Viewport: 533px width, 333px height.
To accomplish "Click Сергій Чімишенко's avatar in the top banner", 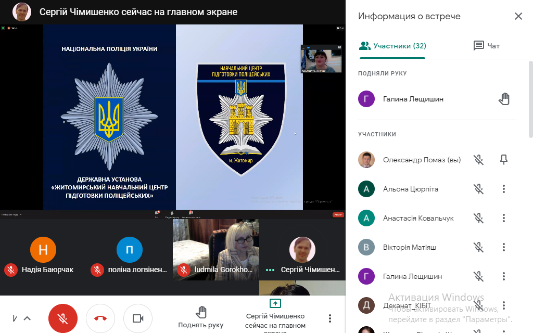I will [x=22, y=12].
